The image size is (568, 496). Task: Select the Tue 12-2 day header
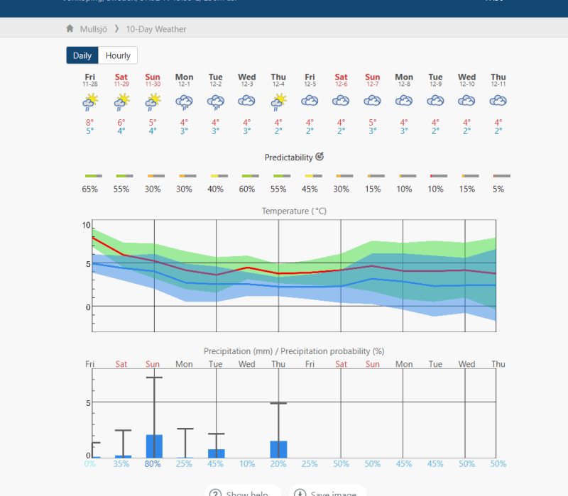coord(216,79)
